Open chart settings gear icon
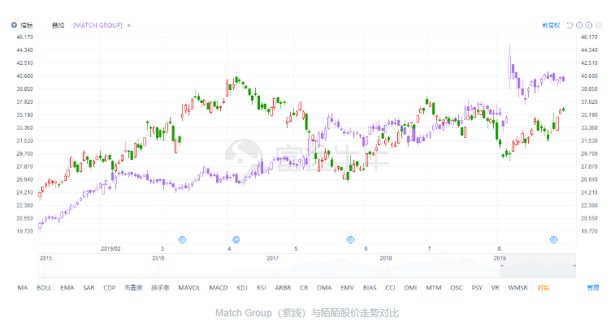Viewport: 615px width, 322px height. click(x=598, y=25)
